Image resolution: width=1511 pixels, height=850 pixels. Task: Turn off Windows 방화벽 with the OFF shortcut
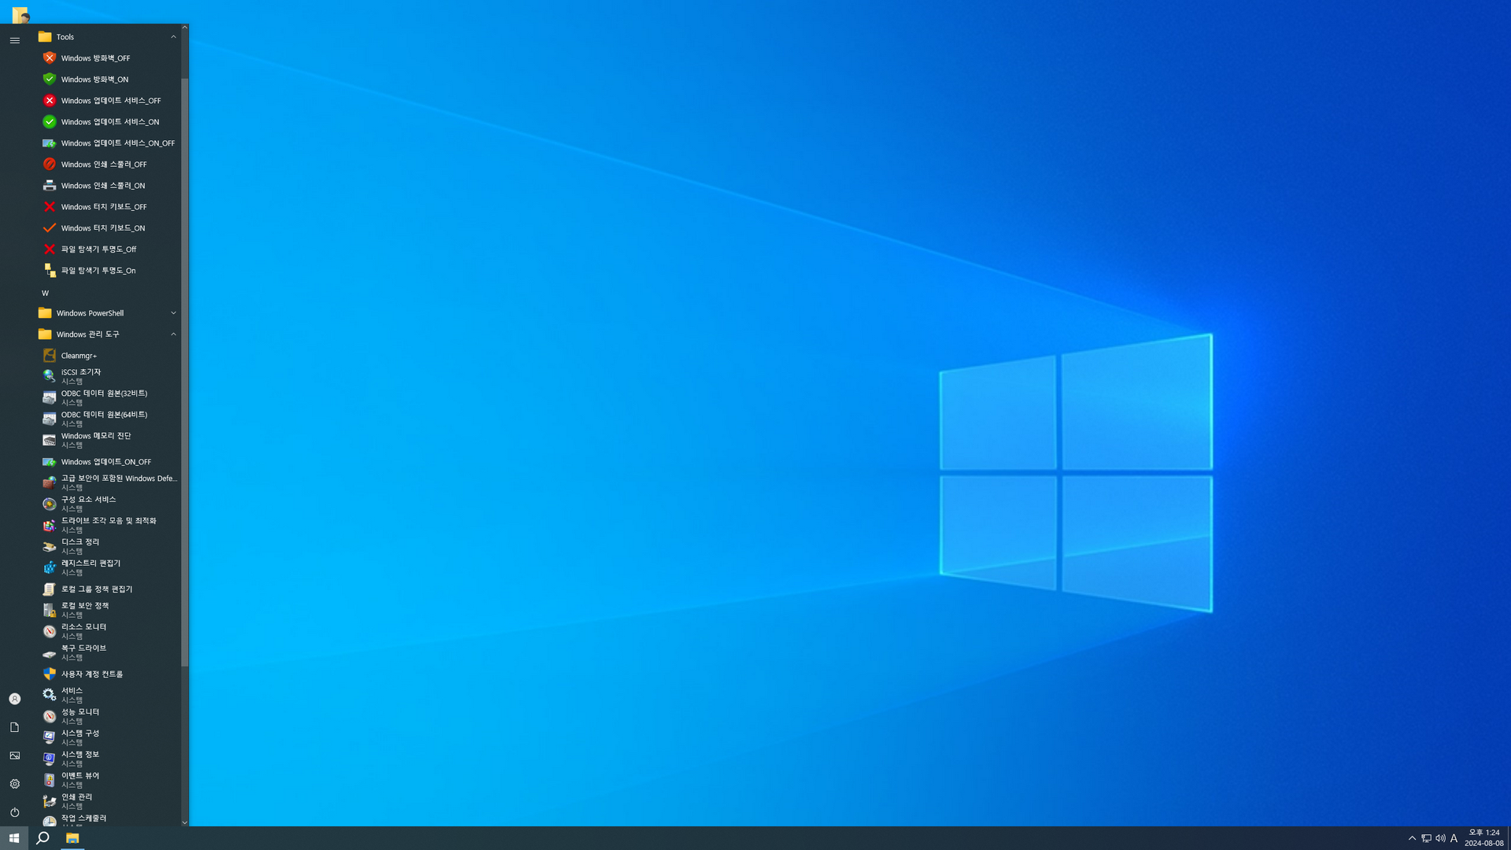point(95,58)
